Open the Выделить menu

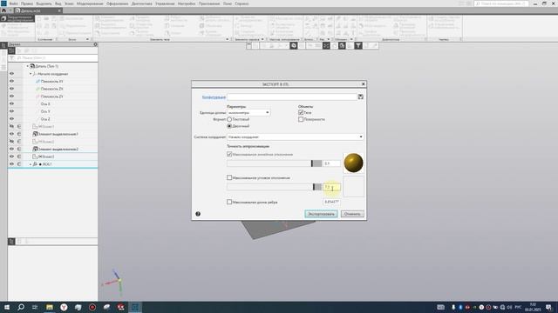pos(44,3)
